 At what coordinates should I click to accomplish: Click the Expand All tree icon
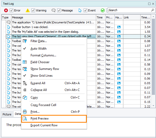coord(25,83)
